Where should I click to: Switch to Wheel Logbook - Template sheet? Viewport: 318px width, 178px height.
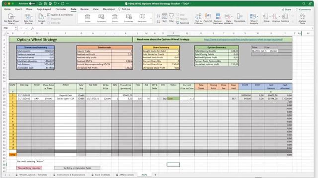pyautogui.click(x=31, y=175)
